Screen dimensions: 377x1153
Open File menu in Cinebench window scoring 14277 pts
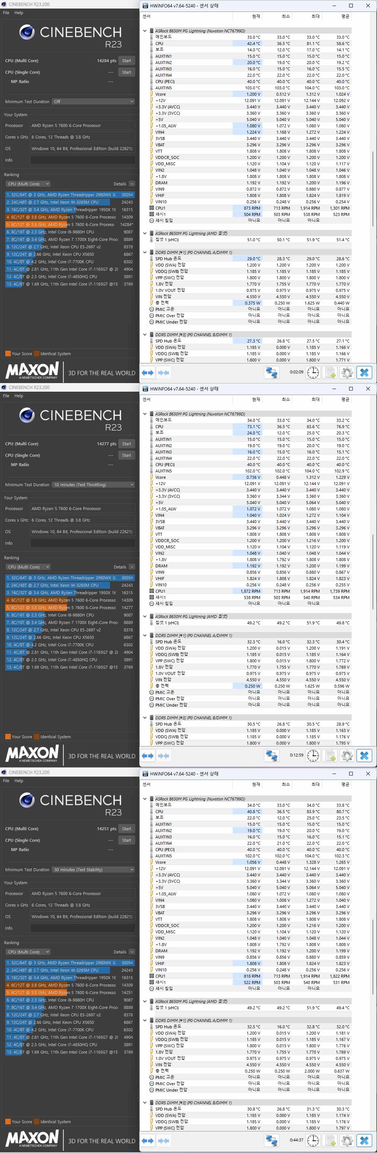pyautogui.click(x=6, y=396)
